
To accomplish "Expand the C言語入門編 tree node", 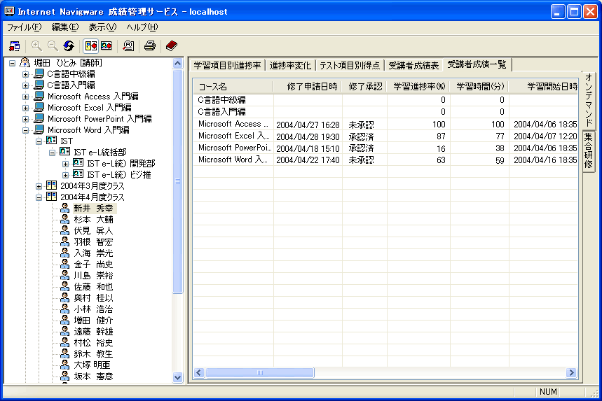I will (25, 85).
